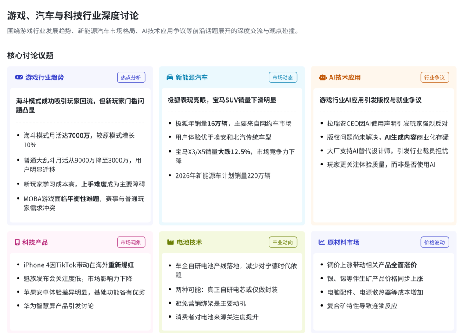The width and height of the screenshot is (474, 333).
Task: Click the page title 游戏、汽车与科技行业深度讨论
Action: coord(73,16)
